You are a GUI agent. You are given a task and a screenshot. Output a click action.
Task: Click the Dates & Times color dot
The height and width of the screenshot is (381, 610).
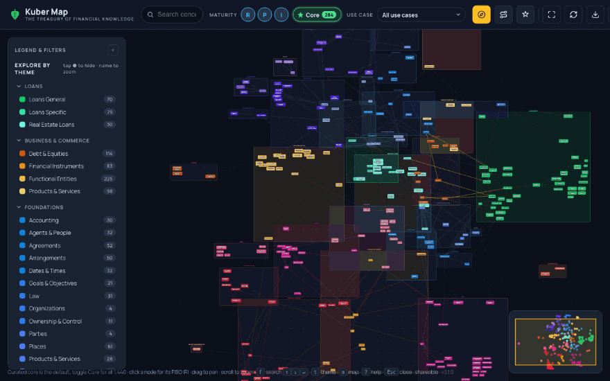tap(22, 271)
